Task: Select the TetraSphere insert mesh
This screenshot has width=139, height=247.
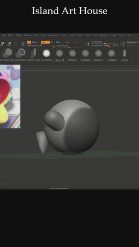Action: point(112,55)
